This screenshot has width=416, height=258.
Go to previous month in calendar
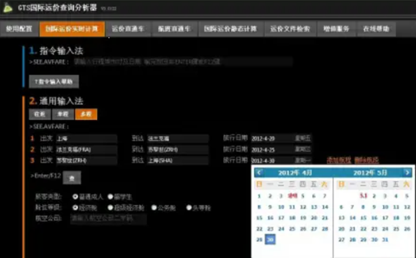pyautogui.click(x=259, y=173)
